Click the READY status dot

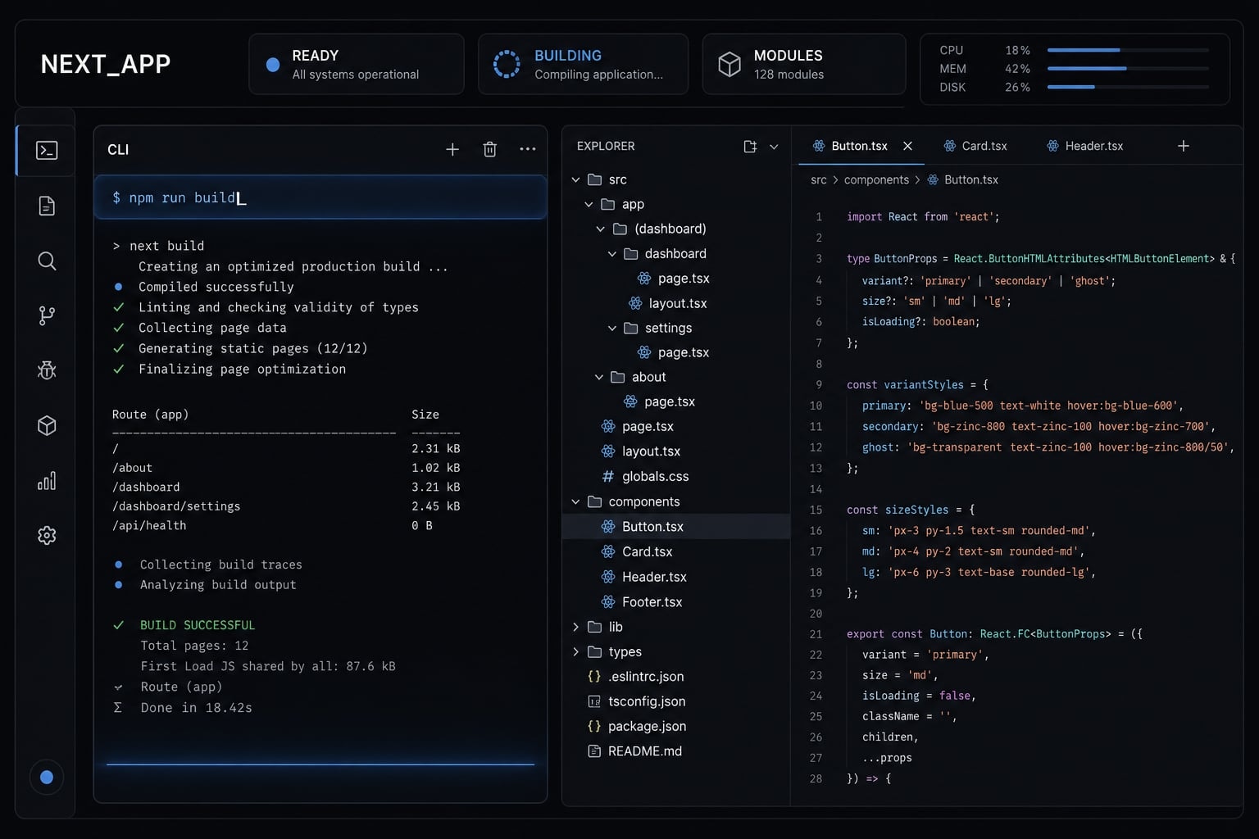pyautogui.click(x=273, y=65)
